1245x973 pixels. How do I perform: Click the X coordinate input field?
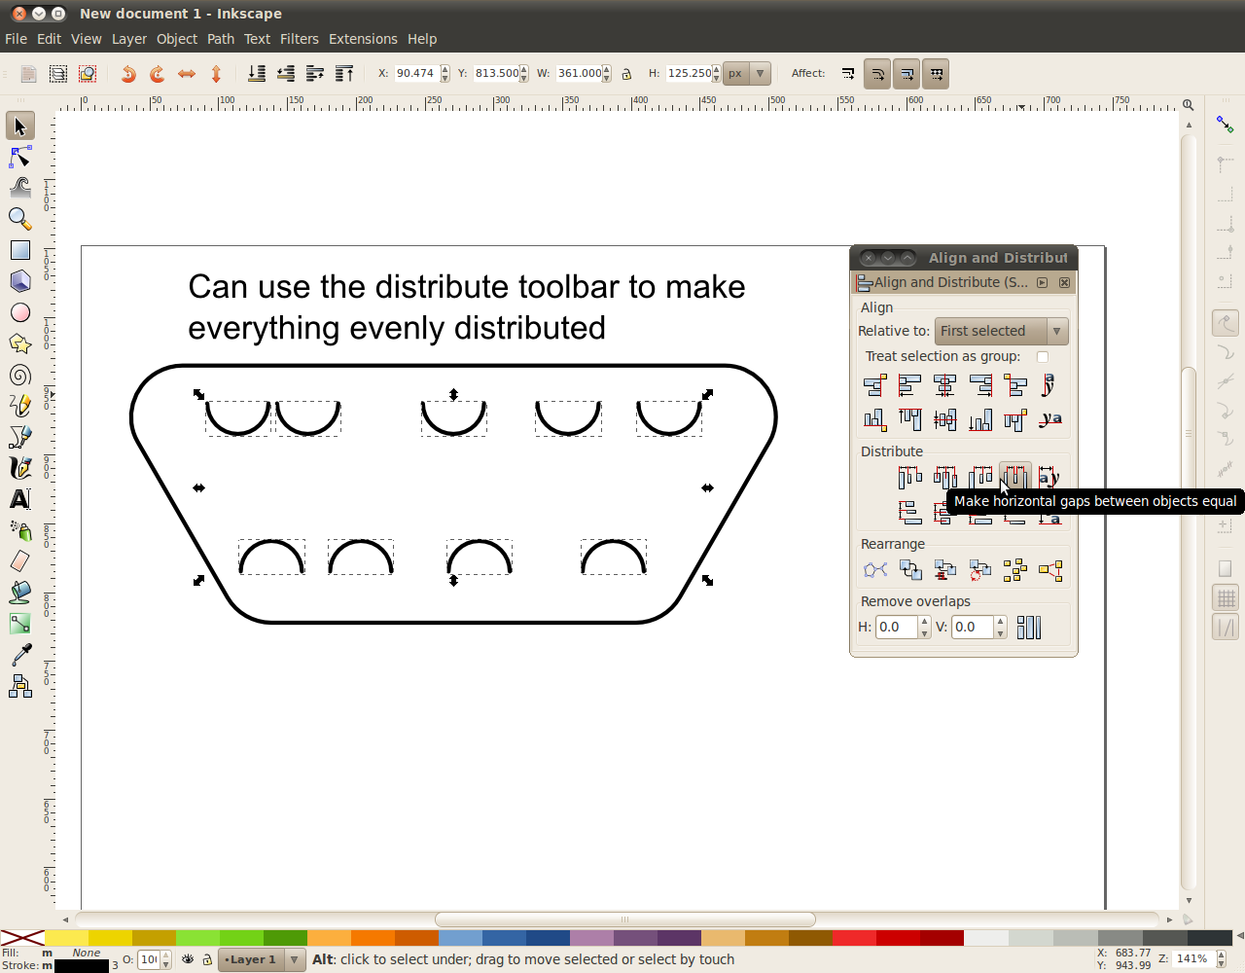click(x=415, y=74)
